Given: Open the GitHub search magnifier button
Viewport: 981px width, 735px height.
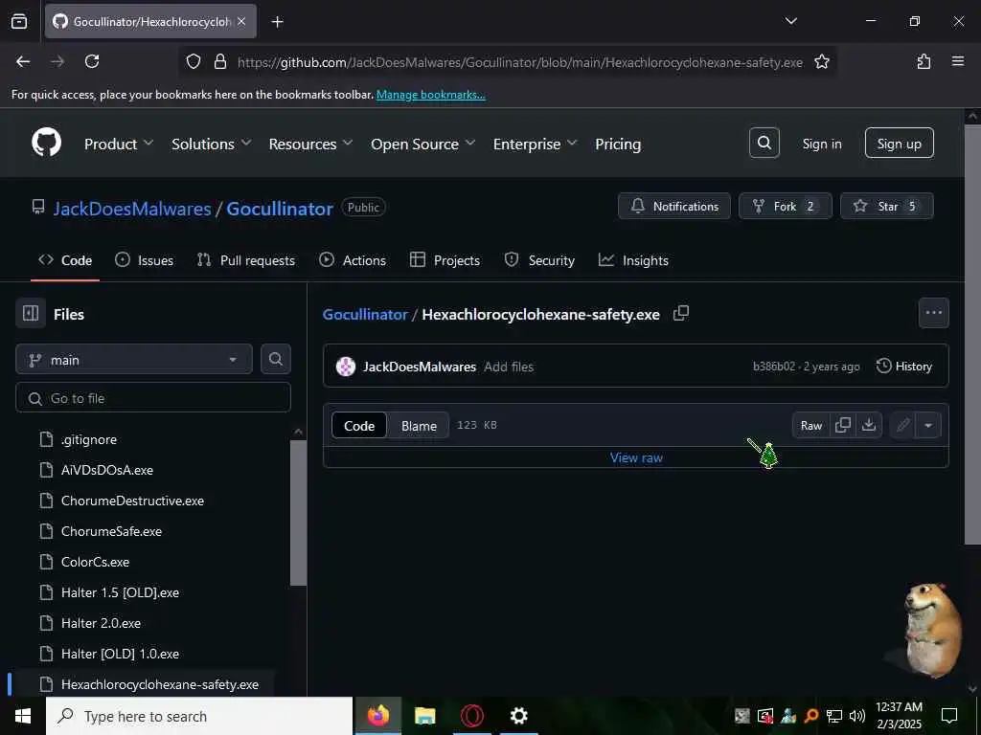Looking at the screenshot, I should pyautogui.click(x=764, y=144).
